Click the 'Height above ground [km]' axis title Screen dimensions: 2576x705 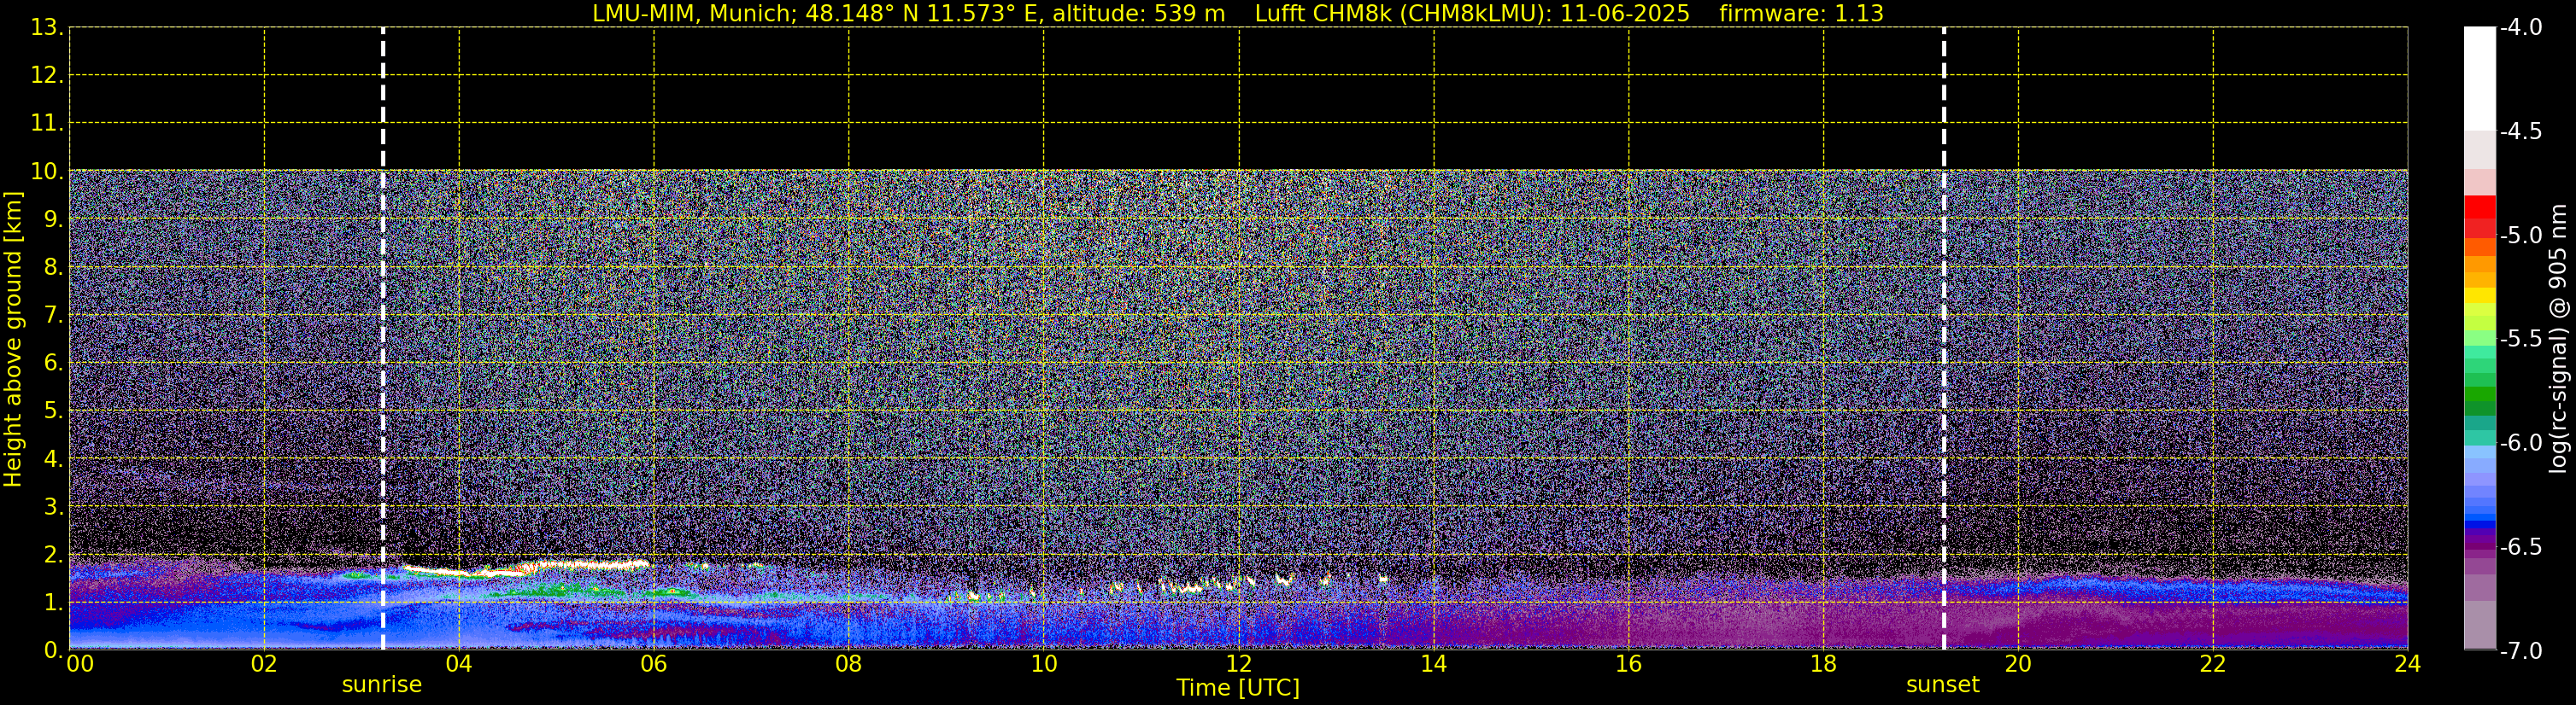(13, 340)
